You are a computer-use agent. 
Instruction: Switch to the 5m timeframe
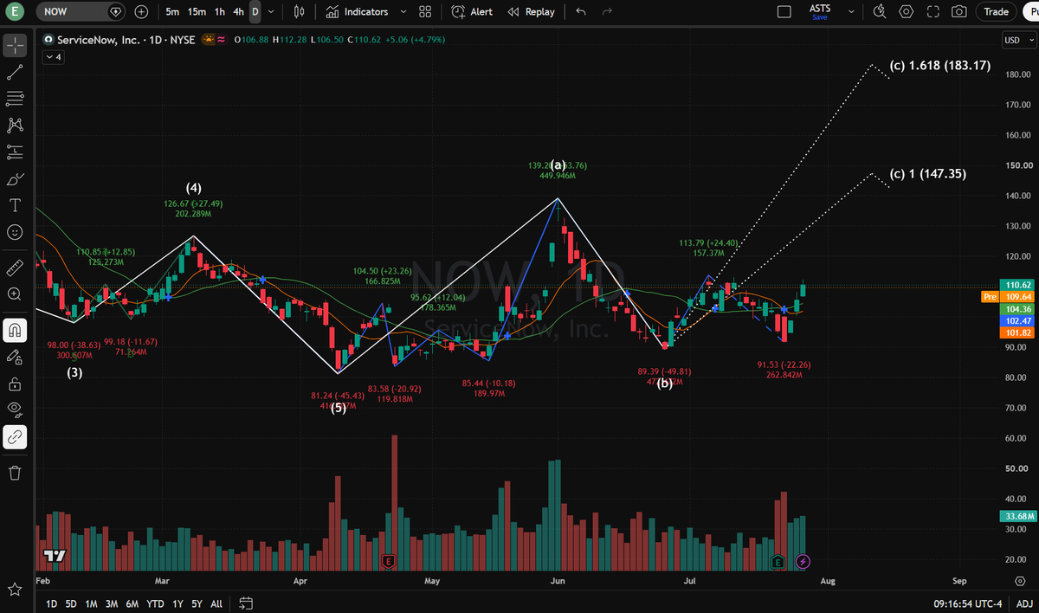point(173,12)
